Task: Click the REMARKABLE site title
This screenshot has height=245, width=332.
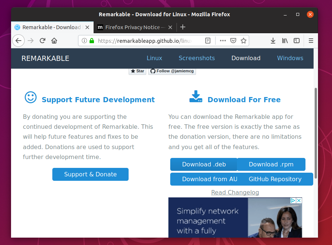Action: click(45, 59)
